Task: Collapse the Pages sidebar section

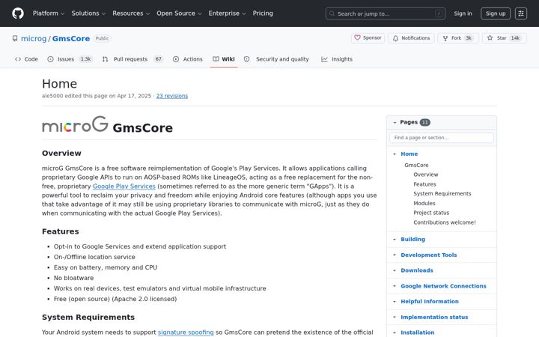Action: tap(395, 122)
